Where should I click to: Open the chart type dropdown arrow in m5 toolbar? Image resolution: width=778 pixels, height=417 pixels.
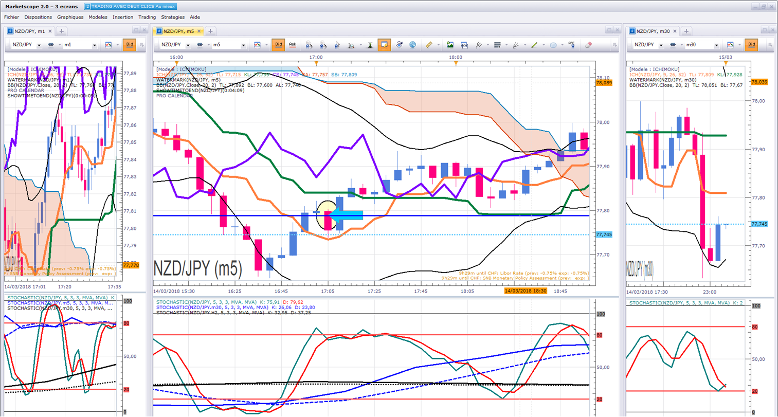[x=266, y=45]
